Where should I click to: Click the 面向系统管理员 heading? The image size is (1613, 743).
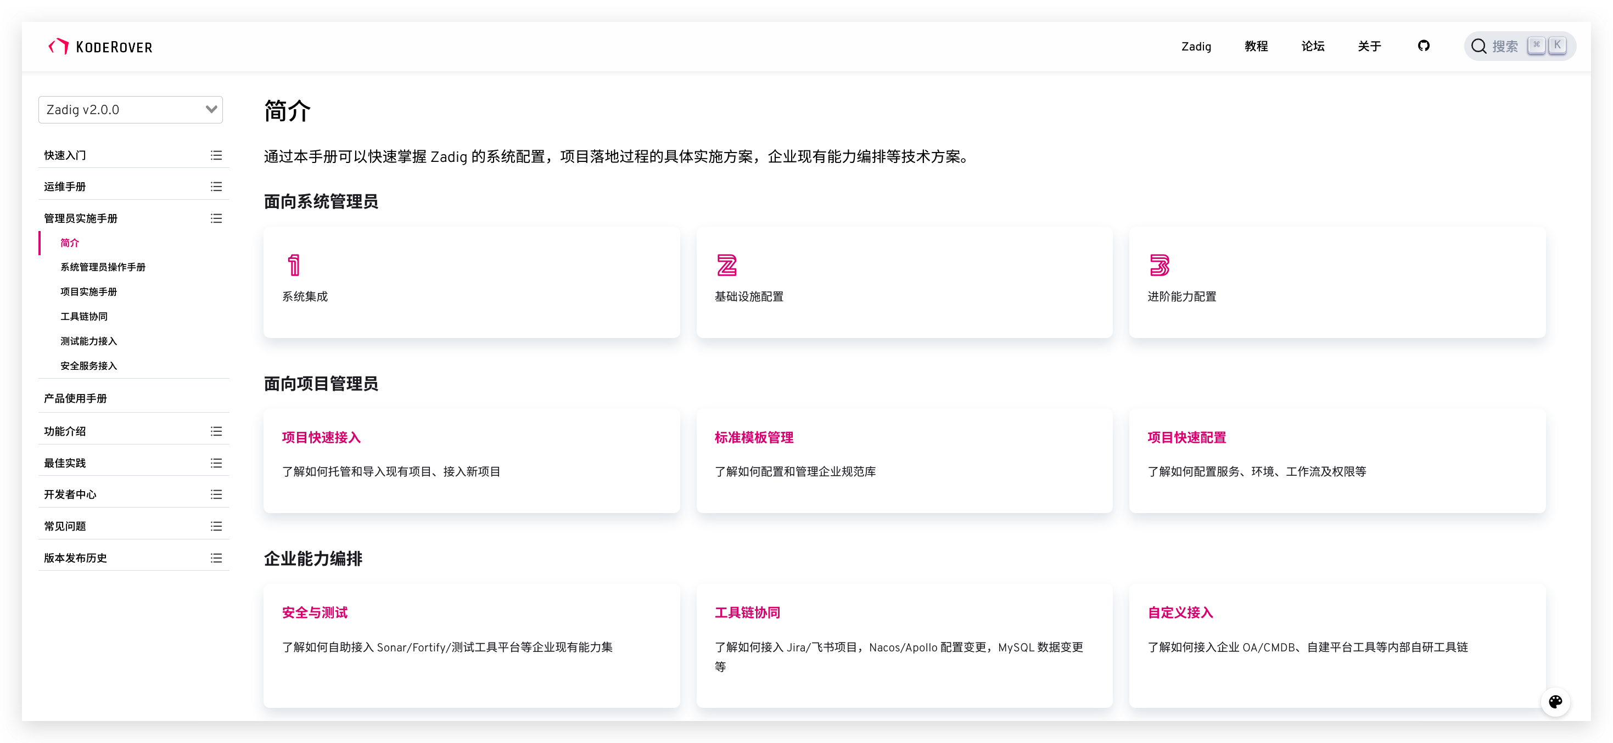pos(321,201)
